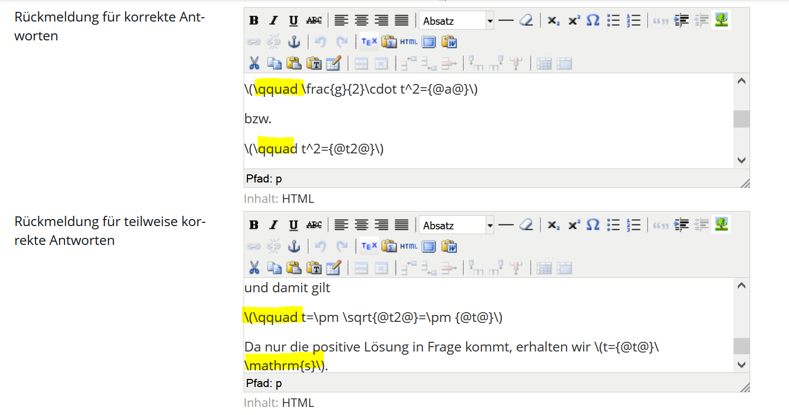
Task: Click the TeX icon in the top editor
Action: tap(369, 42)
